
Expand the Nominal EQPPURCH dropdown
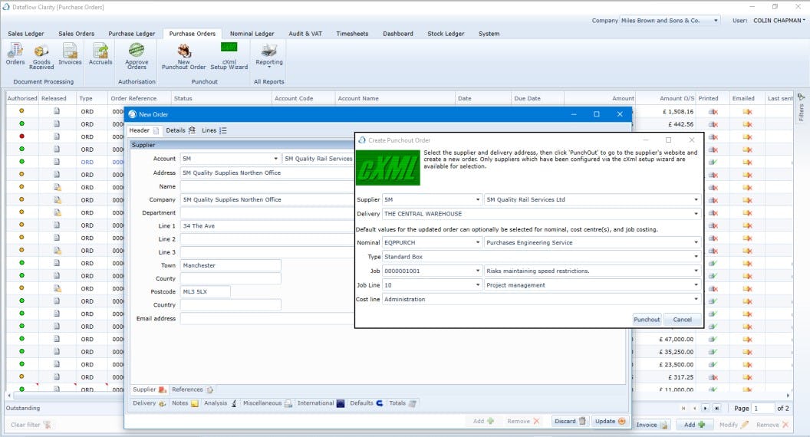477,242
